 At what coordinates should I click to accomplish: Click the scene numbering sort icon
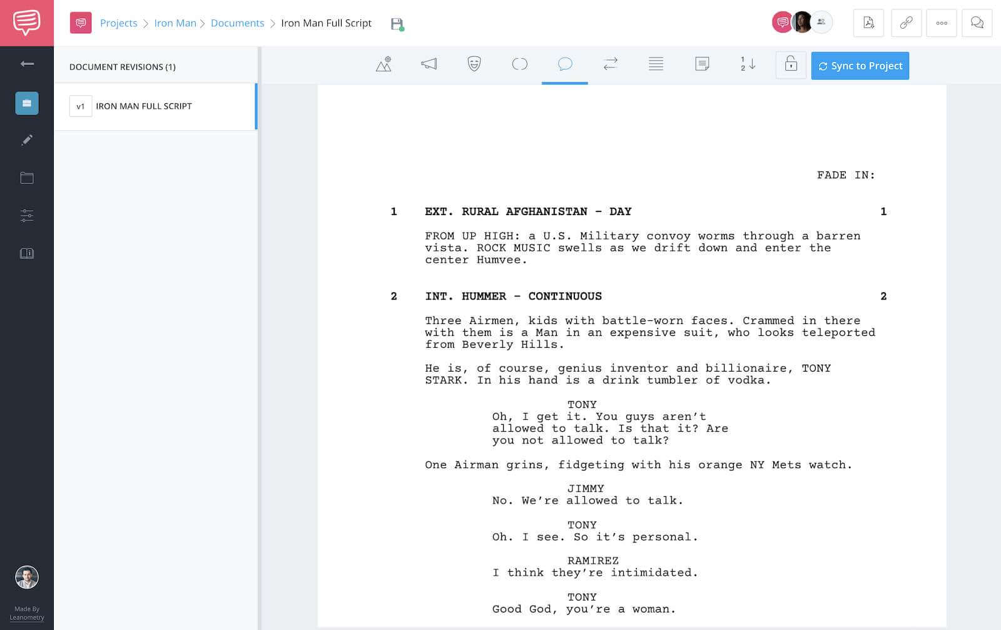point(748,64)
